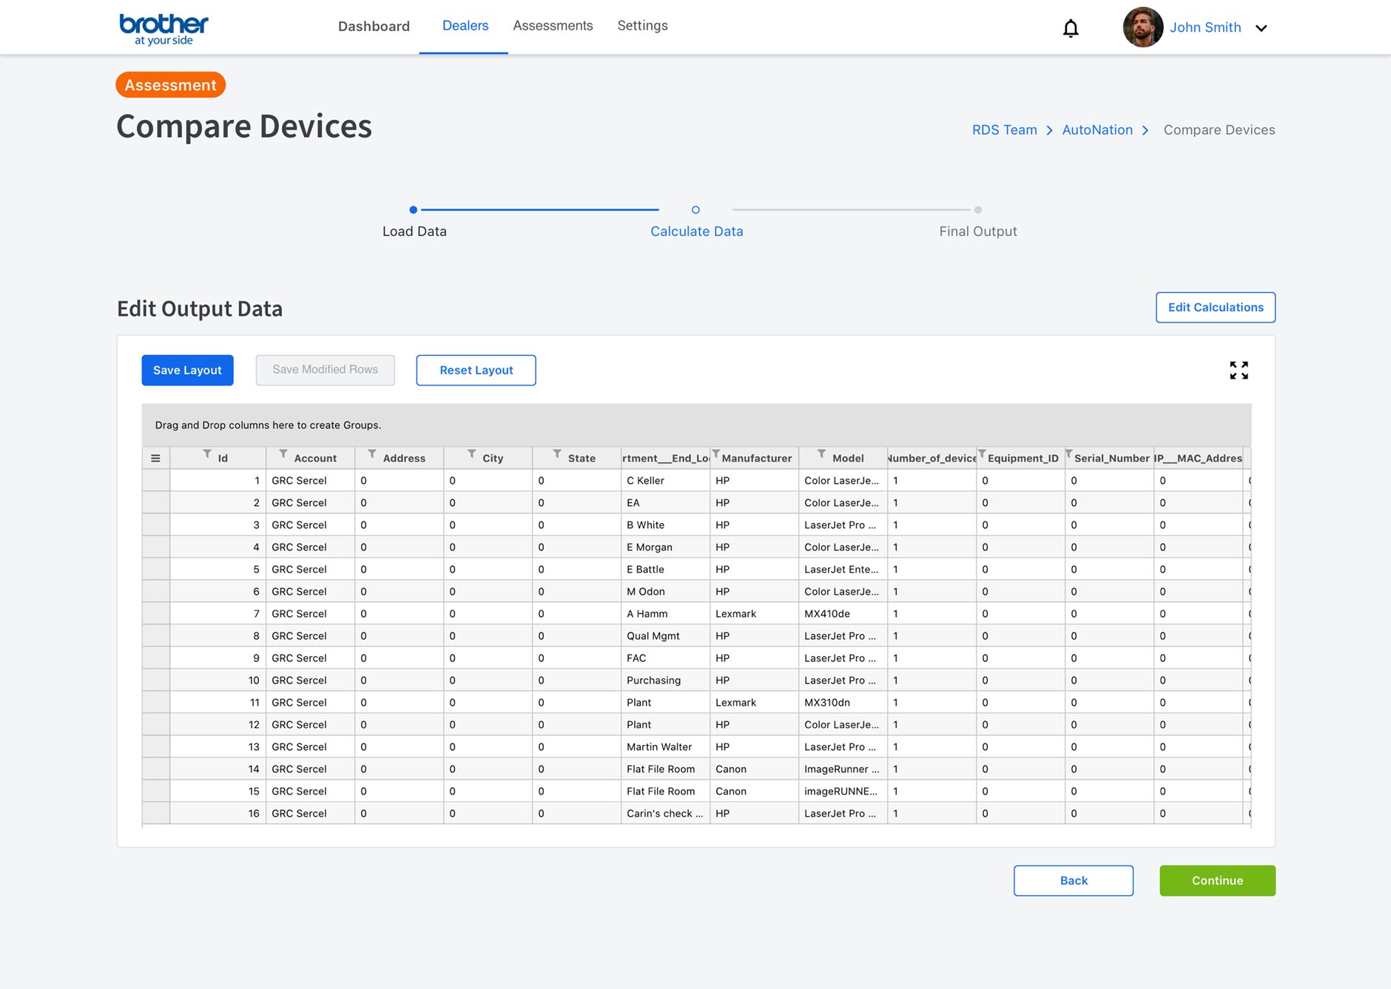Image resolution: width=1391 pixels, height=989 pixels.
Task: Click the John Smith username
Action: coord(1205,27)
